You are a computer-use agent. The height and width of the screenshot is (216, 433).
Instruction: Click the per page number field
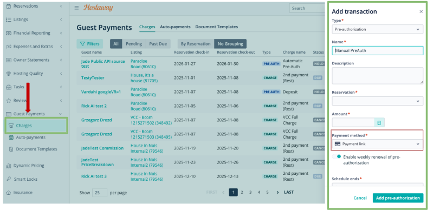[x=100, y=193]
